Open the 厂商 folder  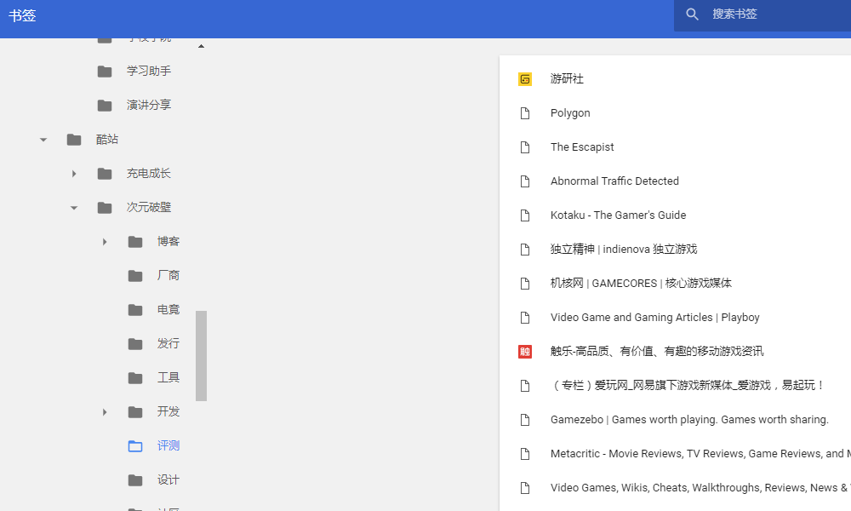pyautogui.click(x=168, y=275)
